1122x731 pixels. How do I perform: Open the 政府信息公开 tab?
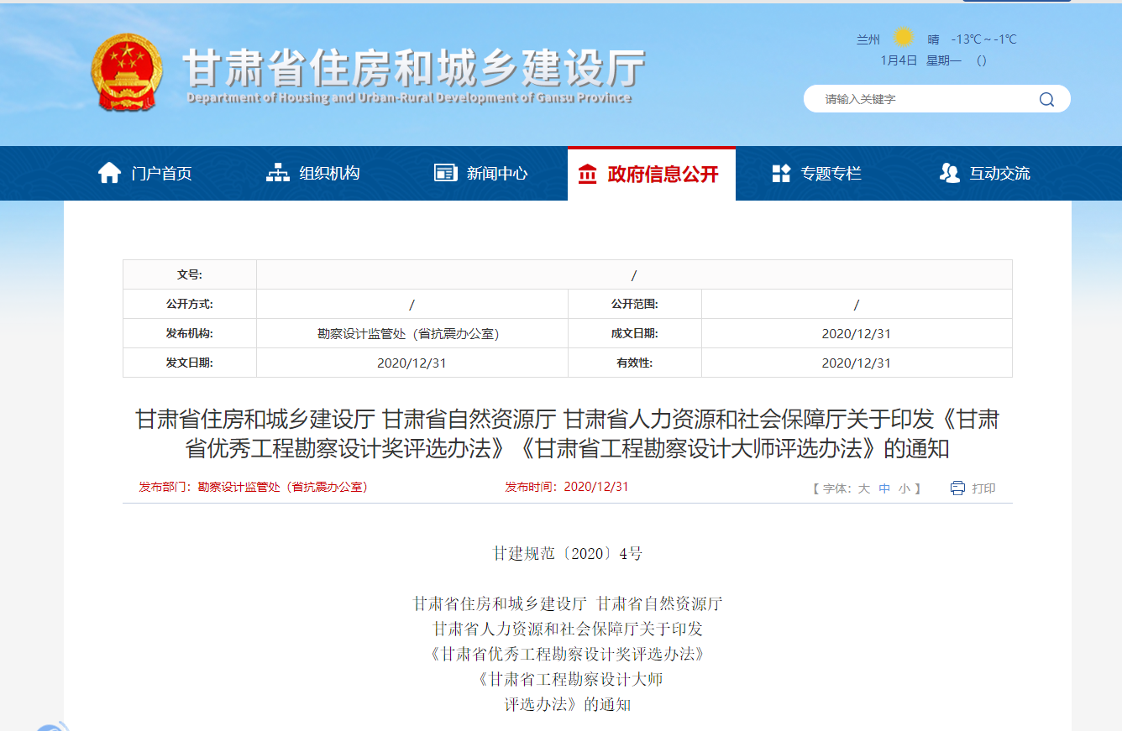[651, 175]
